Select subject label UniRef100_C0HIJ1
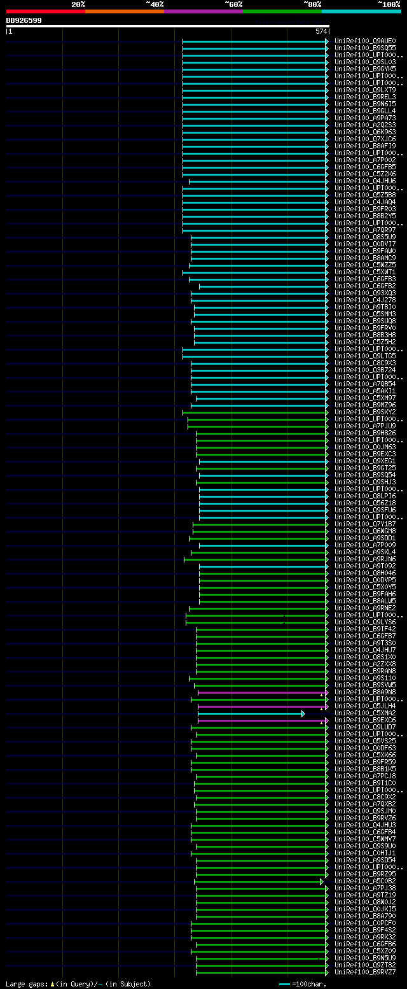 (365, 853)
